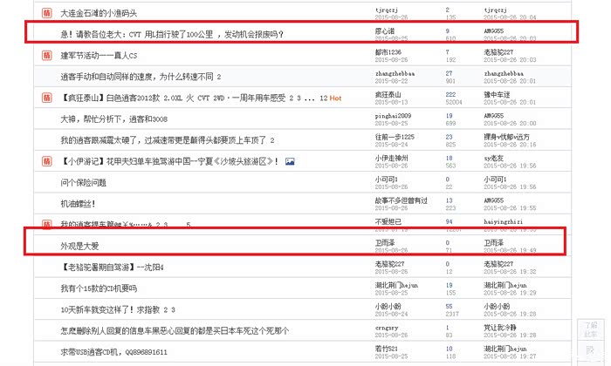The width and height of the screenshot is (611, 366).
Task: Click the 精 badge beside 疯狂泰山 thread
Action: click(x=47, y=98)
